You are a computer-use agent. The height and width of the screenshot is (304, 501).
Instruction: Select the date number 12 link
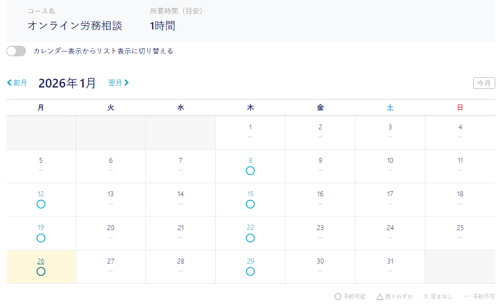tap(41, 194)
